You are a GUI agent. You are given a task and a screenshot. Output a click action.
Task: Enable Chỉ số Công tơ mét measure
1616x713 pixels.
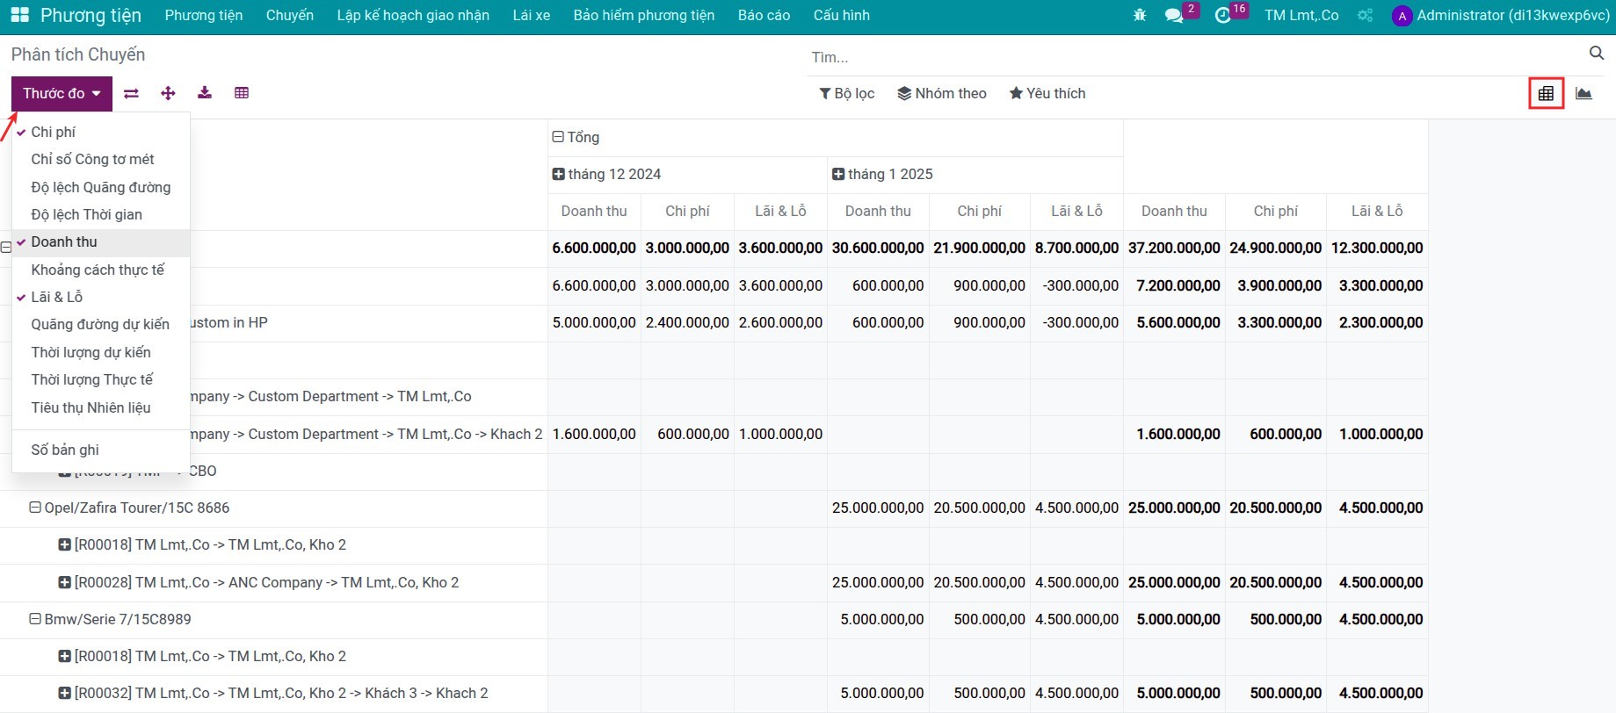[x=101, y=159]
